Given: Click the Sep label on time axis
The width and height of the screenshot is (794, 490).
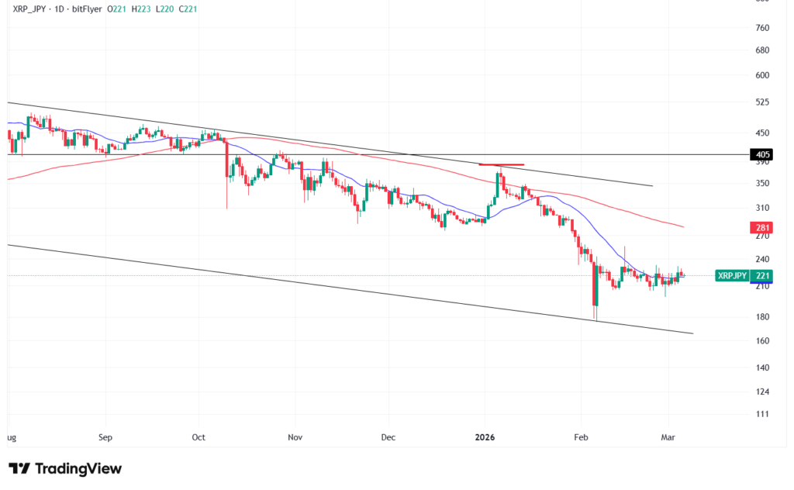Looking at the screenshot, I should [106, 437].
